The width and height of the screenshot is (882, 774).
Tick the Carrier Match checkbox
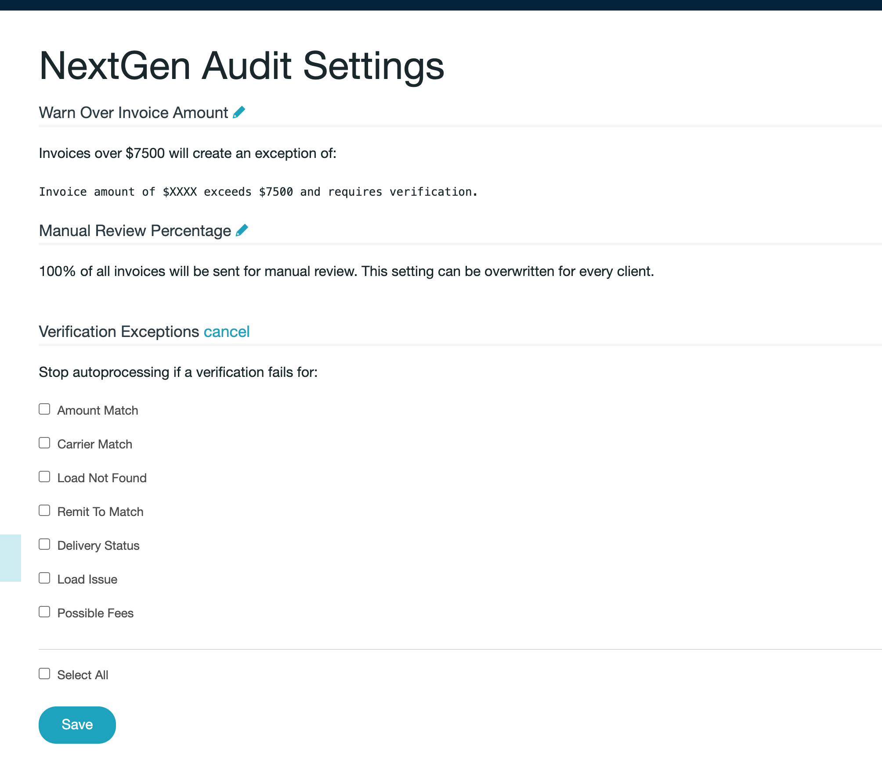[44, 443]
